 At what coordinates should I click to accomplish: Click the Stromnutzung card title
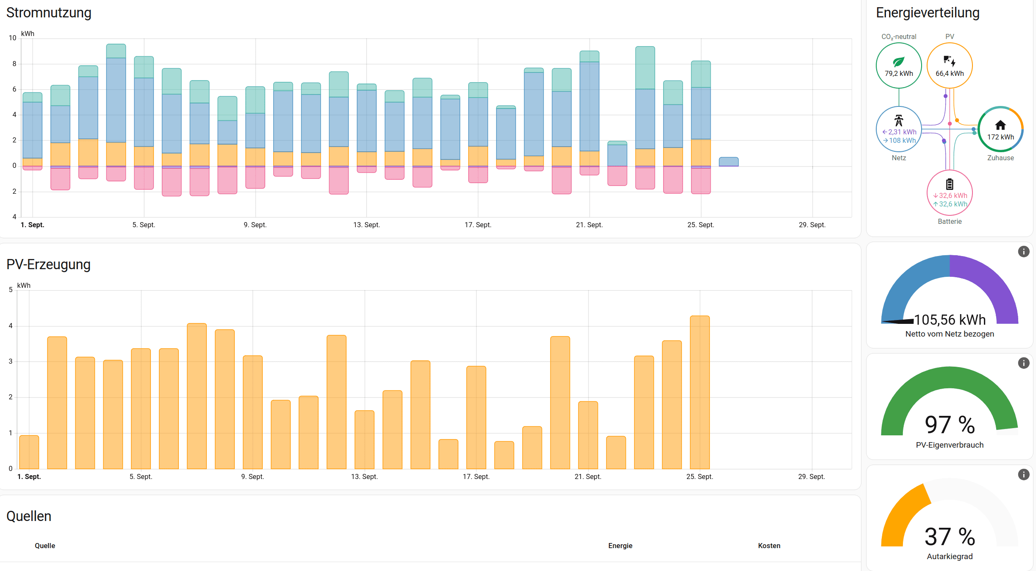point(49,13)
